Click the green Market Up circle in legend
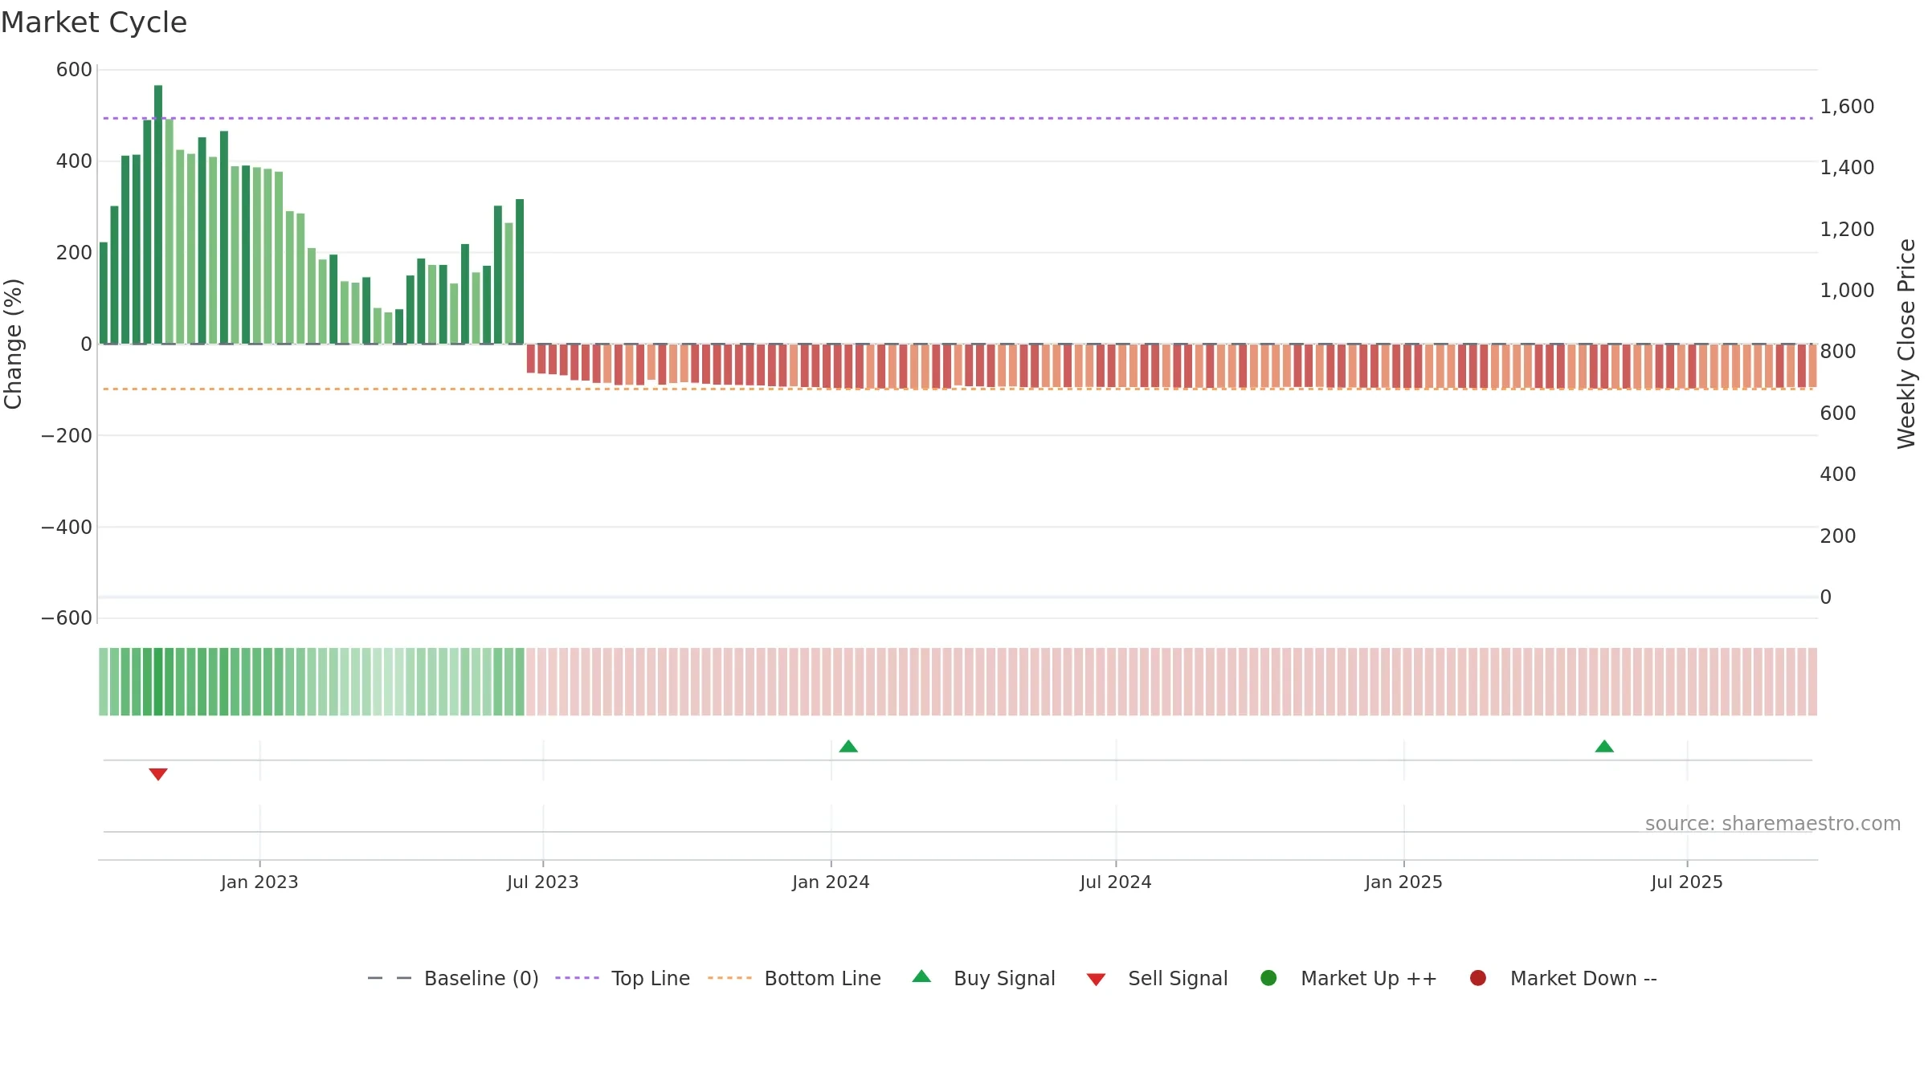1928x1084 pixels. [1268, 978]
